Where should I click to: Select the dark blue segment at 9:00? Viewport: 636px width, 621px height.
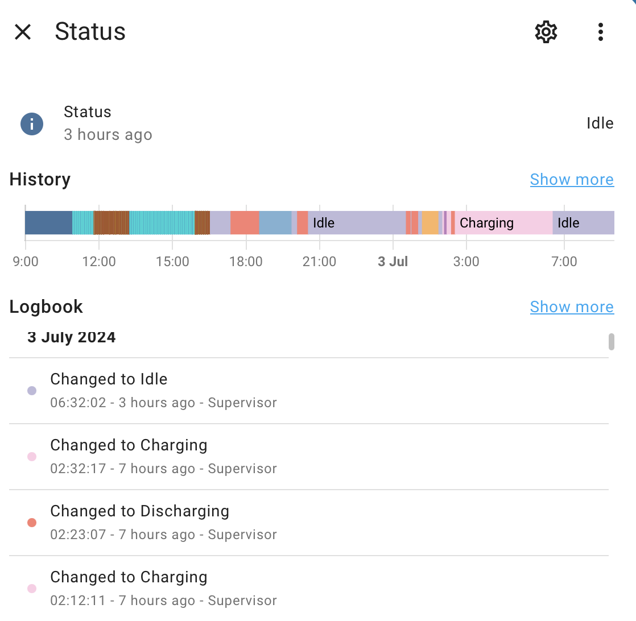pos(49,222)
